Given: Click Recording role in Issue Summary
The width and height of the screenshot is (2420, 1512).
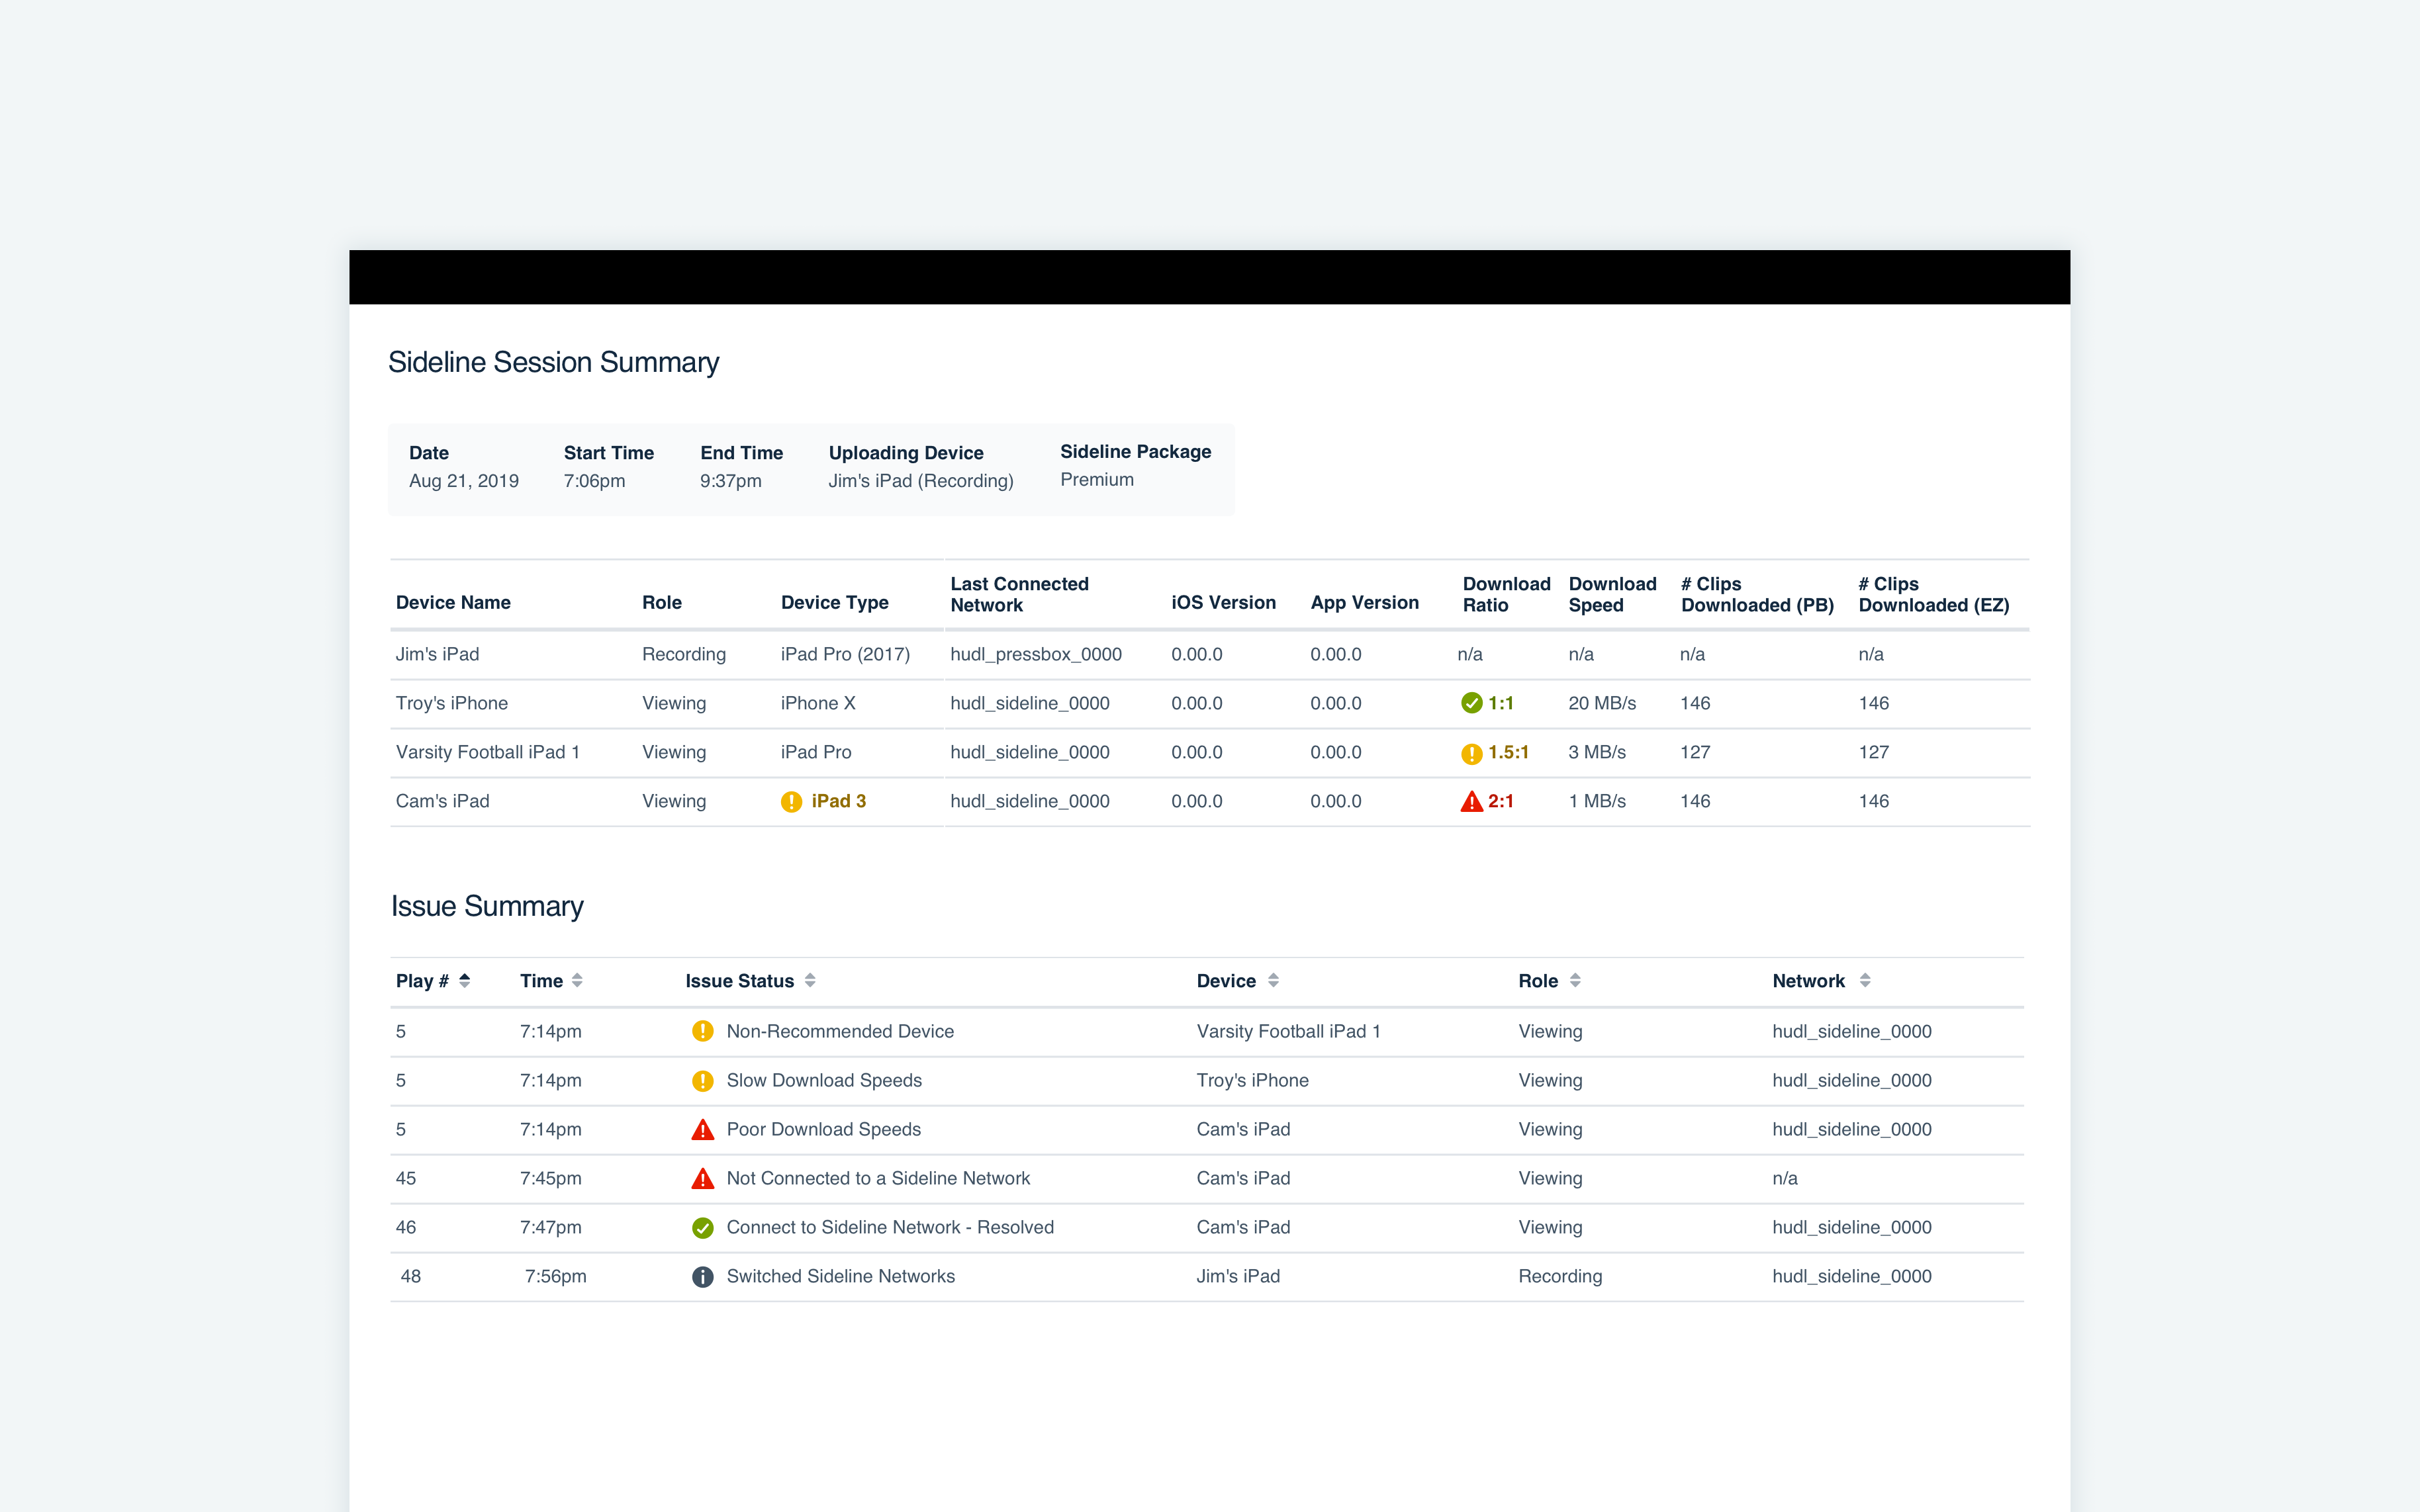Looking at the screenshot, I should (x=1560, y=1276).
